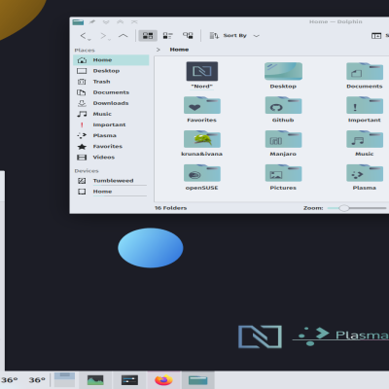Switch to Icons view mode

[148, 36]
